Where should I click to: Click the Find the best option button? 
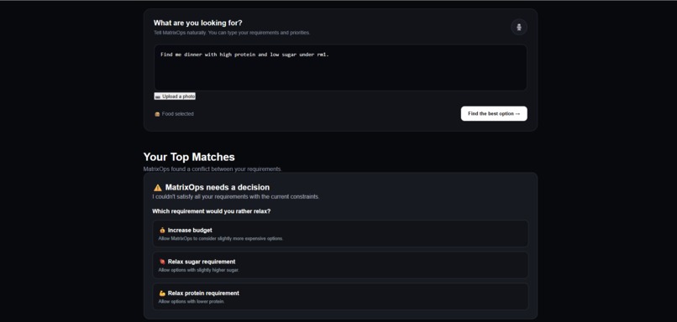pyautogui.click(x=494, y=114)
